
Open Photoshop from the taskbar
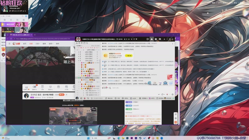coord(127,138)
